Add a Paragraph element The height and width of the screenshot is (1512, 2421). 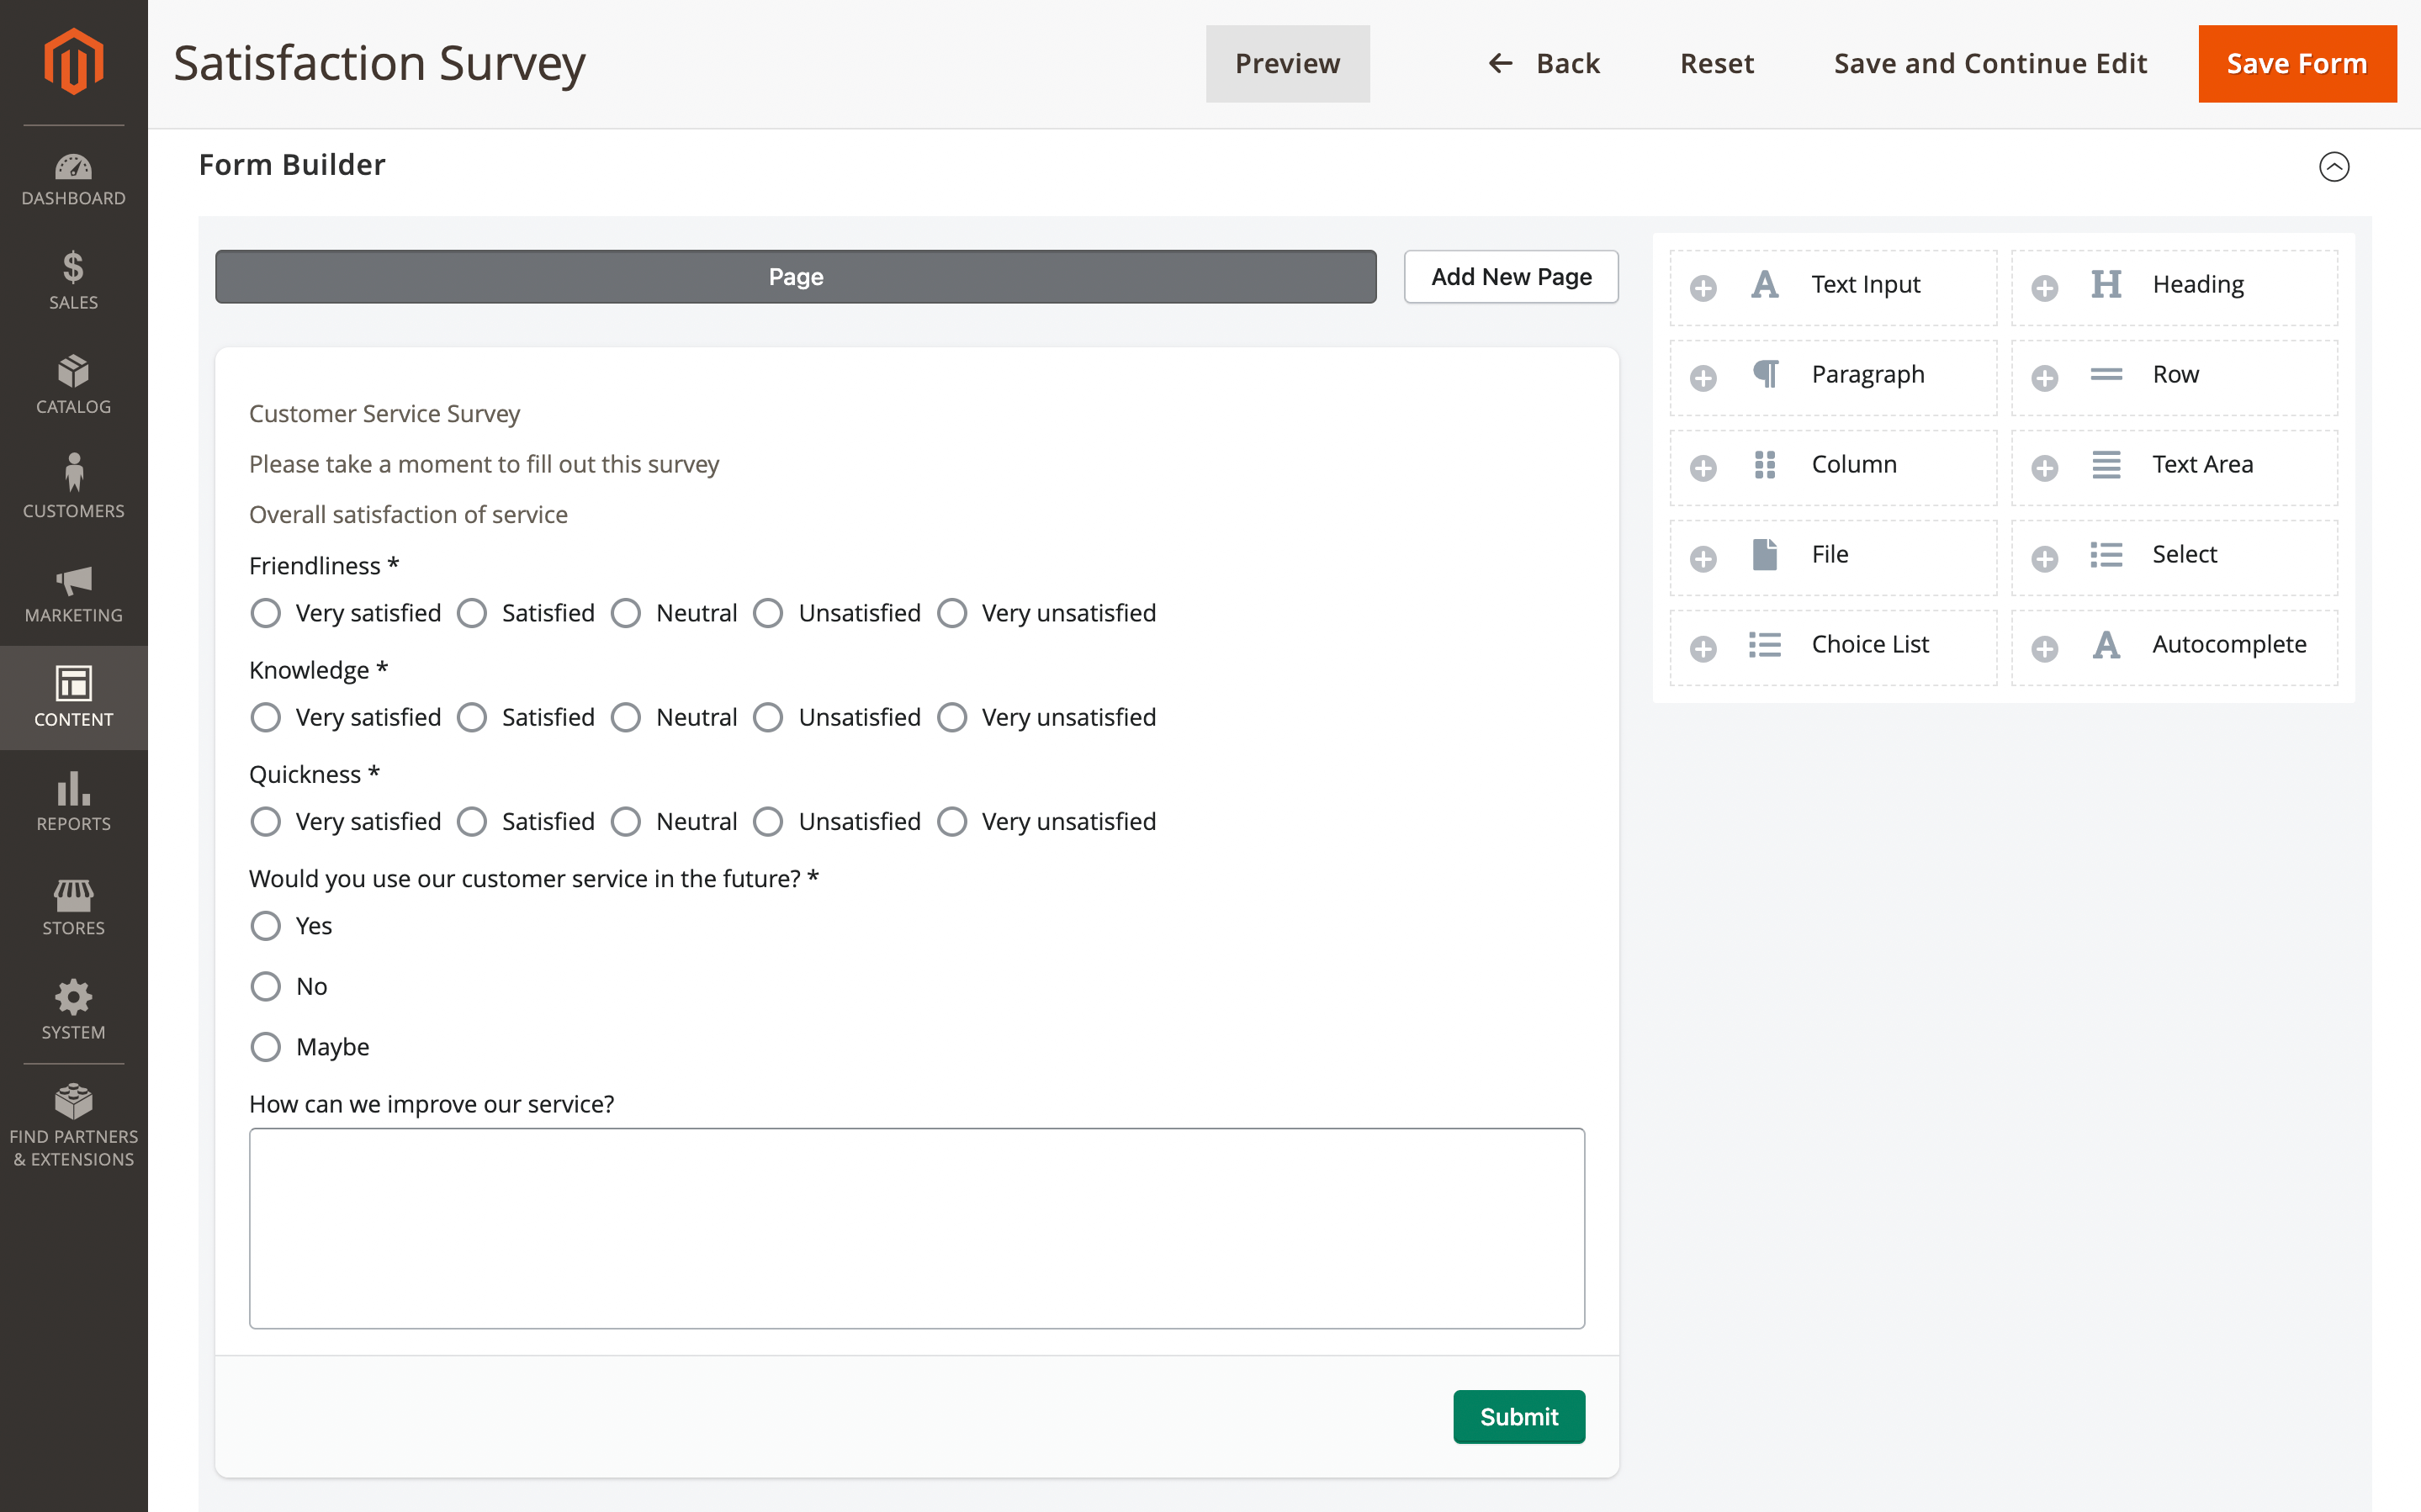point(1832,377)
